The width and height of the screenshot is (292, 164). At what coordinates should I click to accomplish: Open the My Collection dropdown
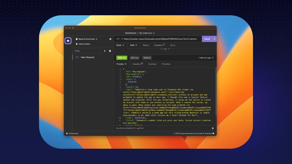click(147, 33)
